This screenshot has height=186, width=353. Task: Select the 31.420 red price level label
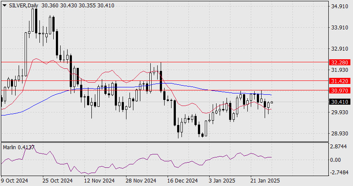(340, 81)
